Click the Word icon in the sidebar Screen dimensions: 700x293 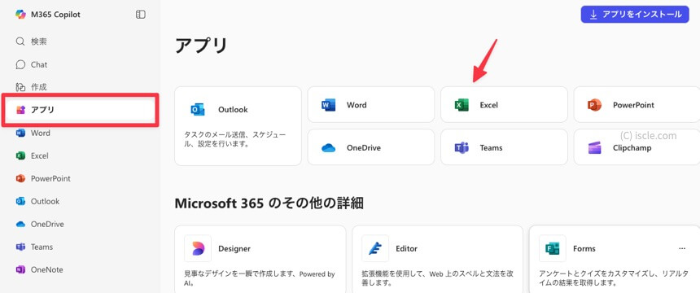[20, 133]
